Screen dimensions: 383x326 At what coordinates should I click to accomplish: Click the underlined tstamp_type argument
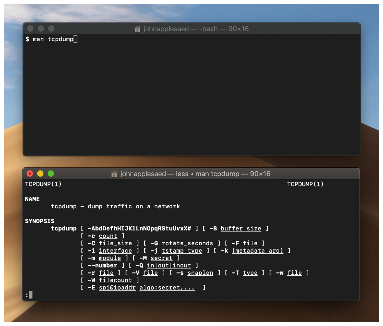[x=182, y=251]
